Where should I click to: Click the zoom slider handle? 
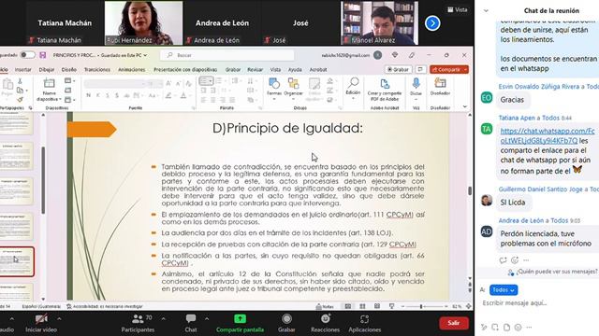421,306
